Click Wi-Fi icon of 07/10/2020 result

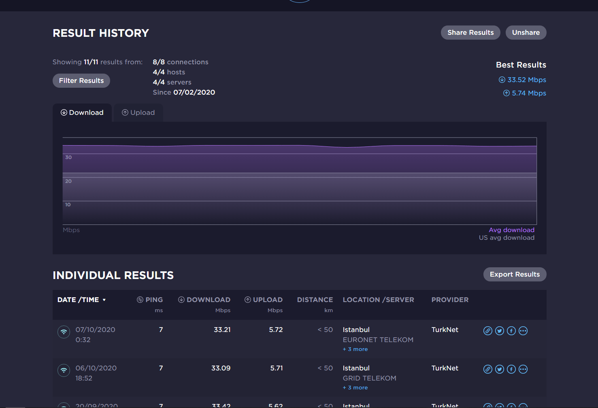64,332
